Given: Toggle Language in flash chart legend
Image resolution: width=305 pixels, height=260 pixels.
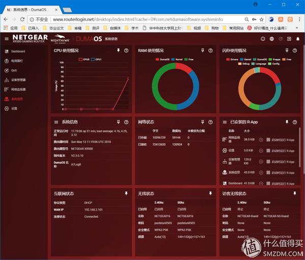Looking at the screenshot, I should (259, 64).
